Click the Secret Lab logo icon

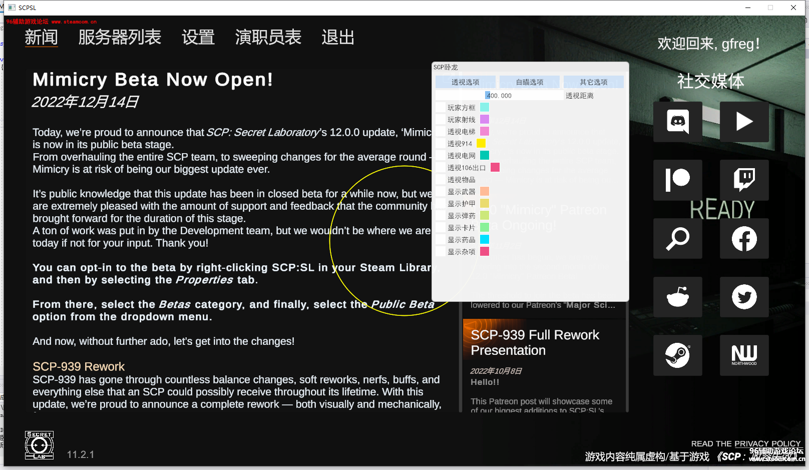(x=40, y=445)
